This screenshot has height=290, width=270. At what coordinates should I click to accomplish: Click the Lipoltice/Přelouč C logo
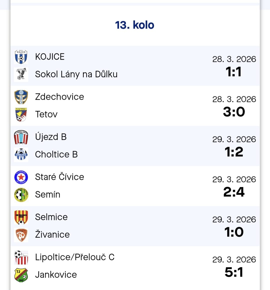point(21,257)
